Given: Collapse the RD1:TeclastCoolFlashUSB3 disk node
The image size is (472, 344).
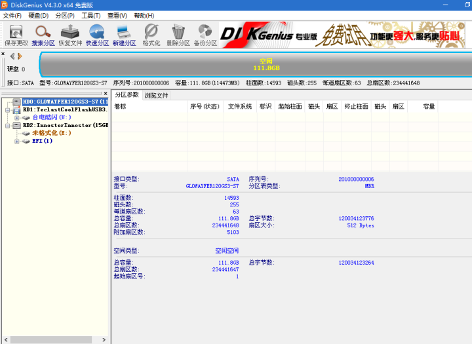Looking at the screenshot, I should tap(8, 110).
